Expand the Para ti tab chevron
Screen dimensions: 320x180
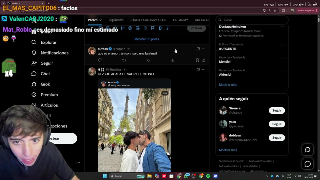pyautogui.click(x=100, y=20)
